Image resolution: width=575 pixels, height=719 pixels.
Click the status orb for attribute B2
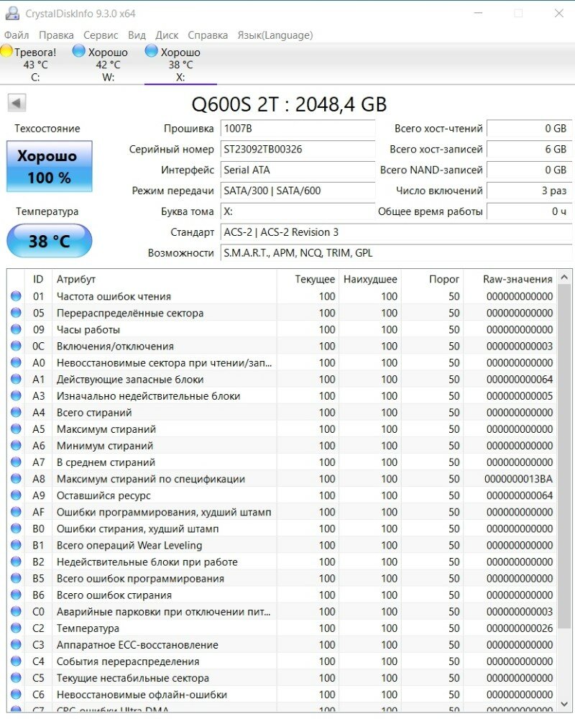[16, 562]
